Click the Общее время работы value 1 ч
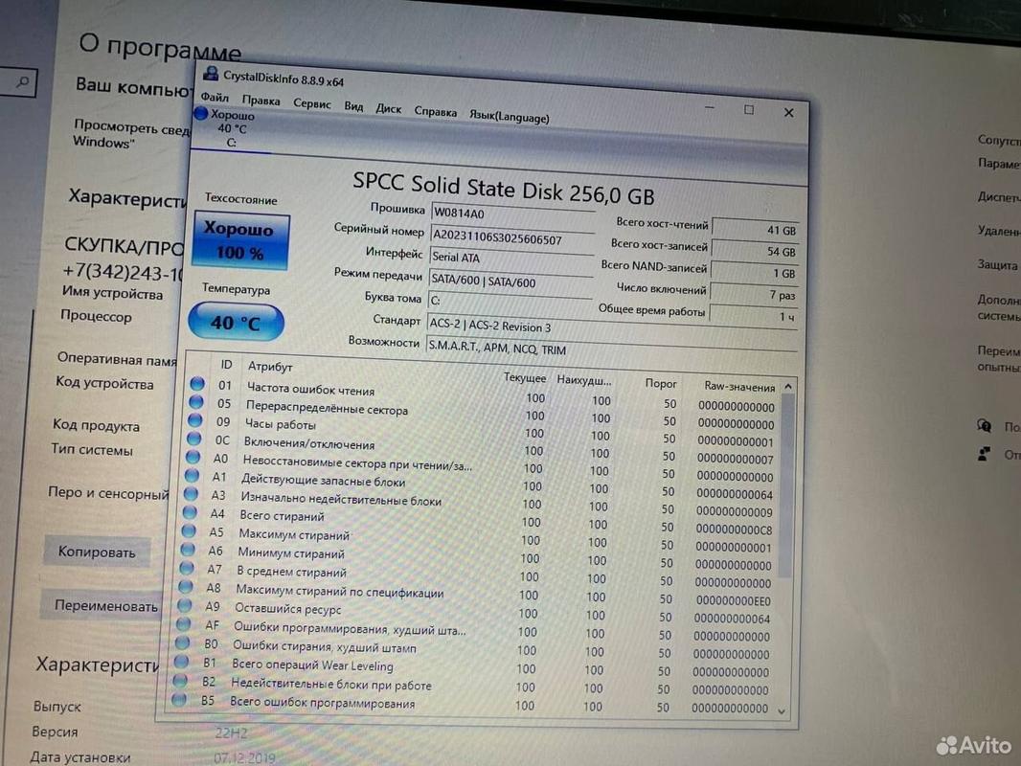 [x=753, y=316]
